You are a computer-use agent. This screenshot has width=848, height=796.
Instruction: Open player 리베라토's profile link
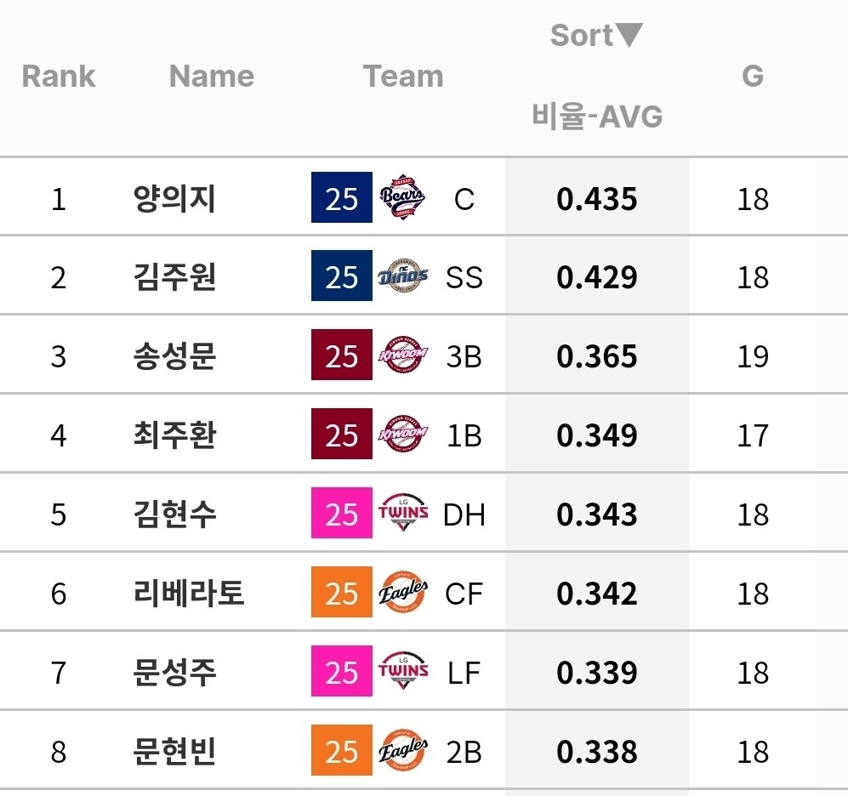(189, 594)
